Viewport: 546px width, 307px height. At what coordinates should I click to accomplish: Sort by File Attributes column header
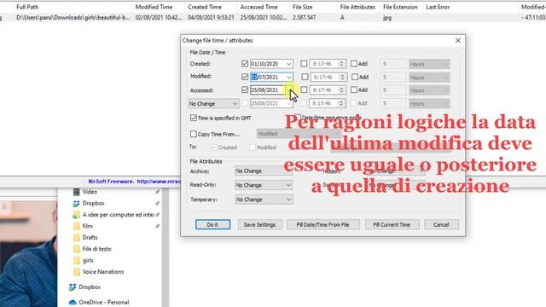click(x=358, y=7)
